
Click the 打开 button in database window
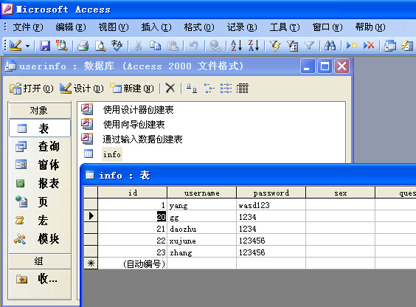32,89
